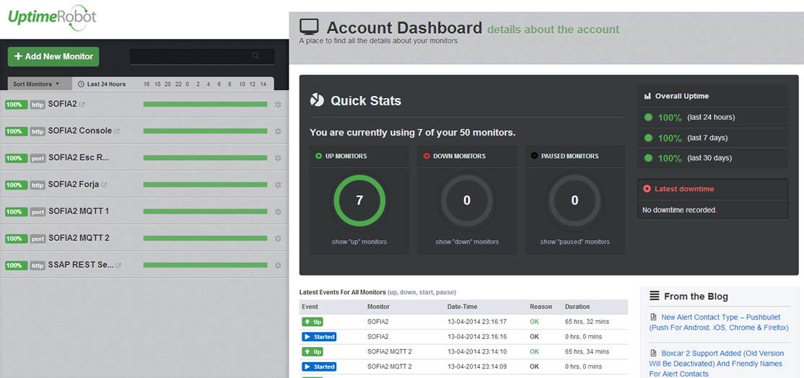Show "up" monitors link
Viewport: 804px width, 378px height.
click(x=359, y=242)
